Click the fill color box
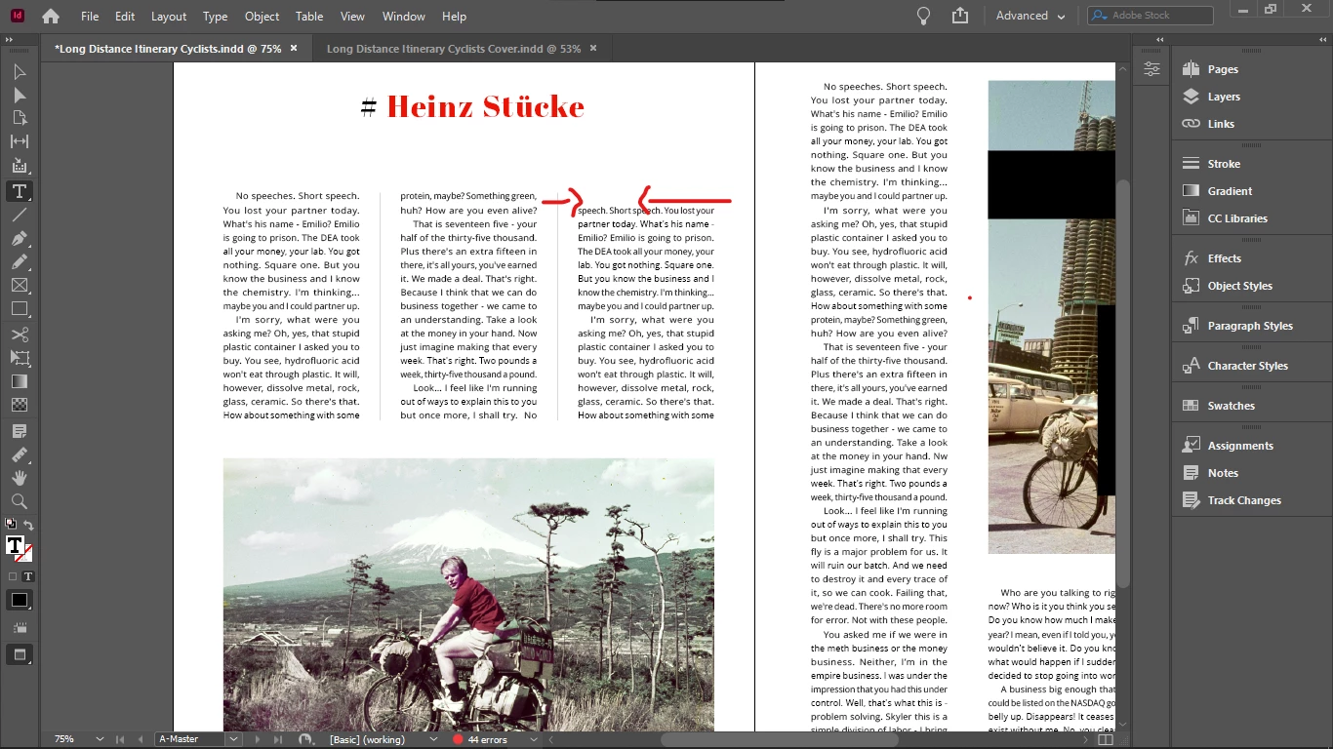The height and width of the screenshot is (749, 1333). (15, 545)
